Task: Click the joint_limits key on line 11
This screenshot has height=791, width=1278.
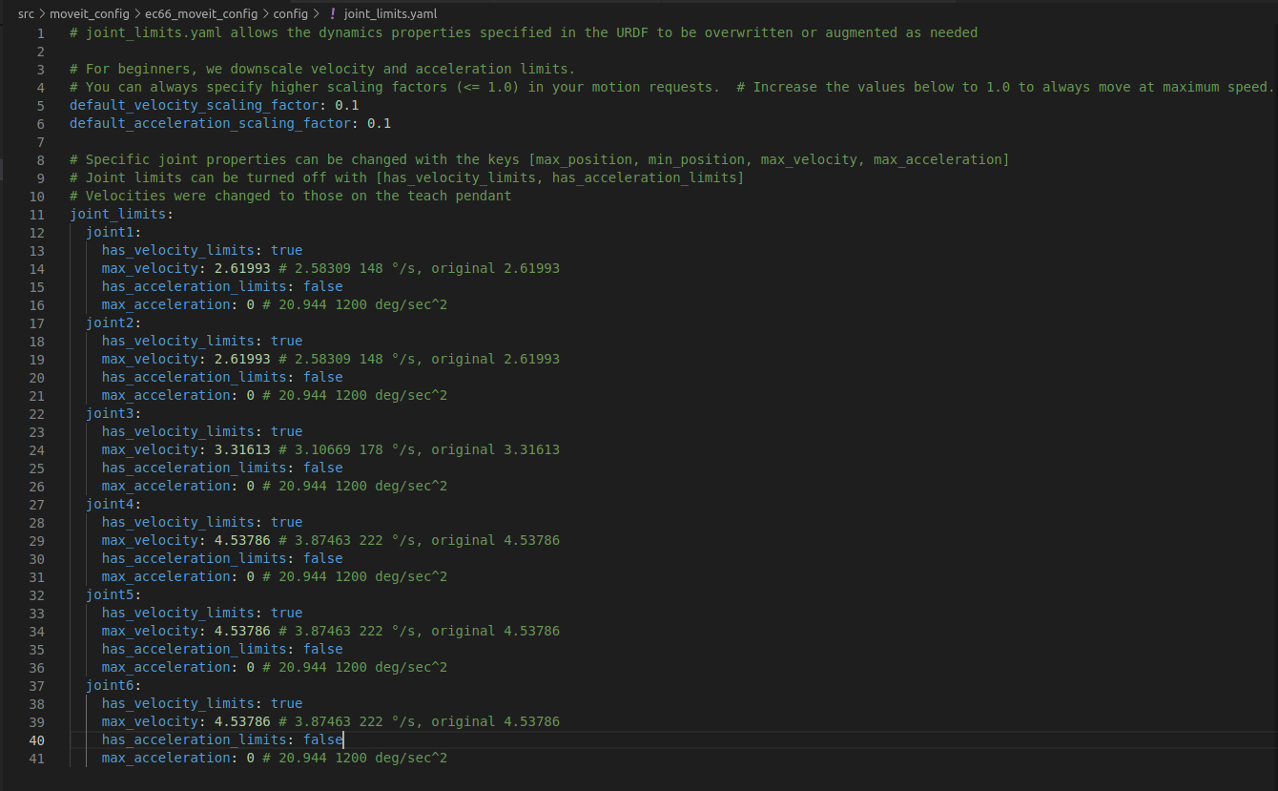Action: point(117,215)
